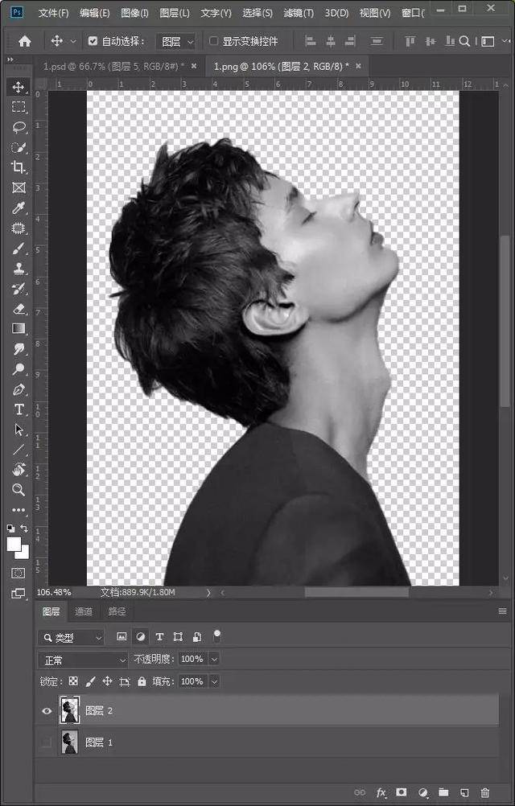This screenshot has height=806, width=515.
Task: Select the Crop tool
Action: (x=19, y=167)
